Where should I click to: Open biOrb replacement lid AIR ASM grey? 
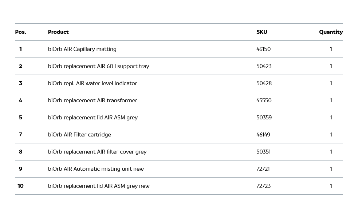[93, 118]
